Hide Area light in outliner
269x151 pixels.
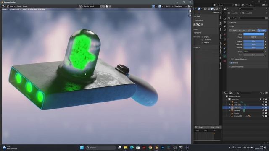(263, 102)
